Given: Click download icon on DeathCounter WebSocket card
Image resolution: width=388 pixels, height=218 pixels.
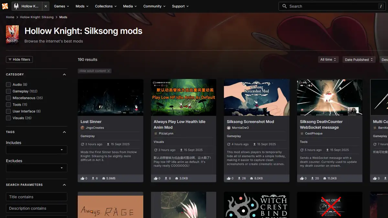Looking at the screenshot, I should pos(313,178).
